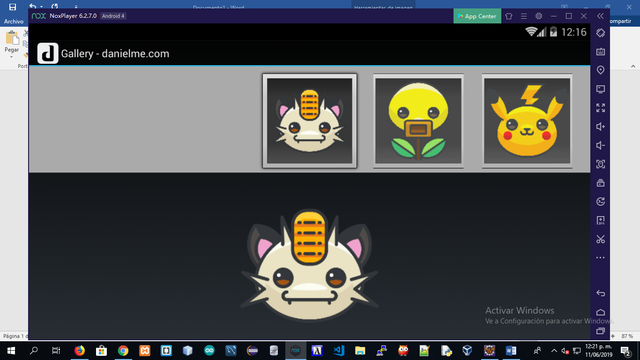Increase emulator volume with the speaker plus icon

(601, 127)
